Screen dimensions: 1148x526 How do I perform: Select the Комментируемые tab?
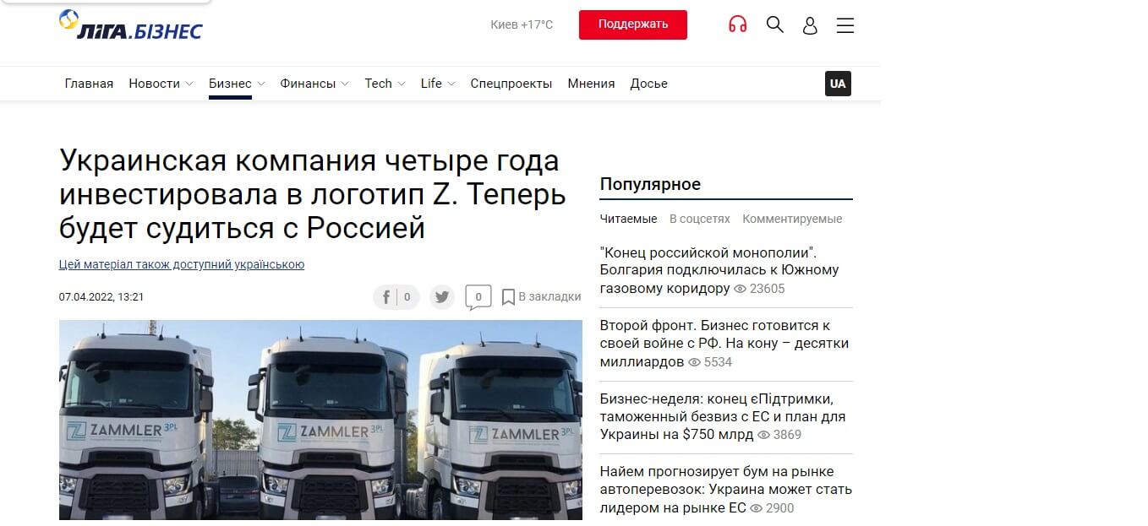pyautogui.click(x=792, y=219)
